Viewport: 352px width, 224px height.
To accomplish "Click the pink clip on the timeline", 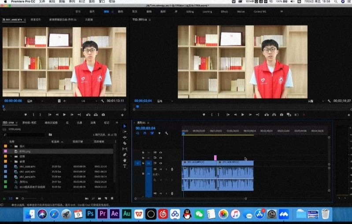I will coord(215,158).
